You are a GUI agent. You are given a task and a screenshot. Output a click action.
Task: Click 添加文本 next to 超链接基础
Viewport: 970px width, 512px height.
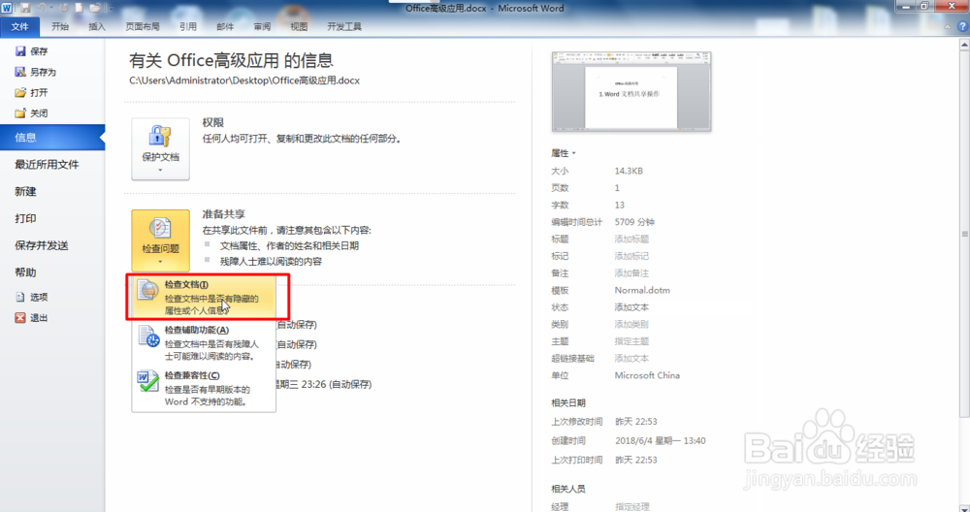pos(631,358)
